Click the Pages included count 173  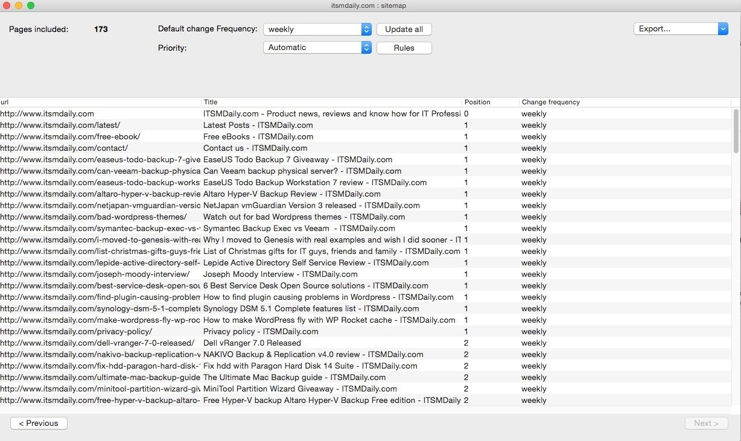pyautogui.click(x=101, y=29)
